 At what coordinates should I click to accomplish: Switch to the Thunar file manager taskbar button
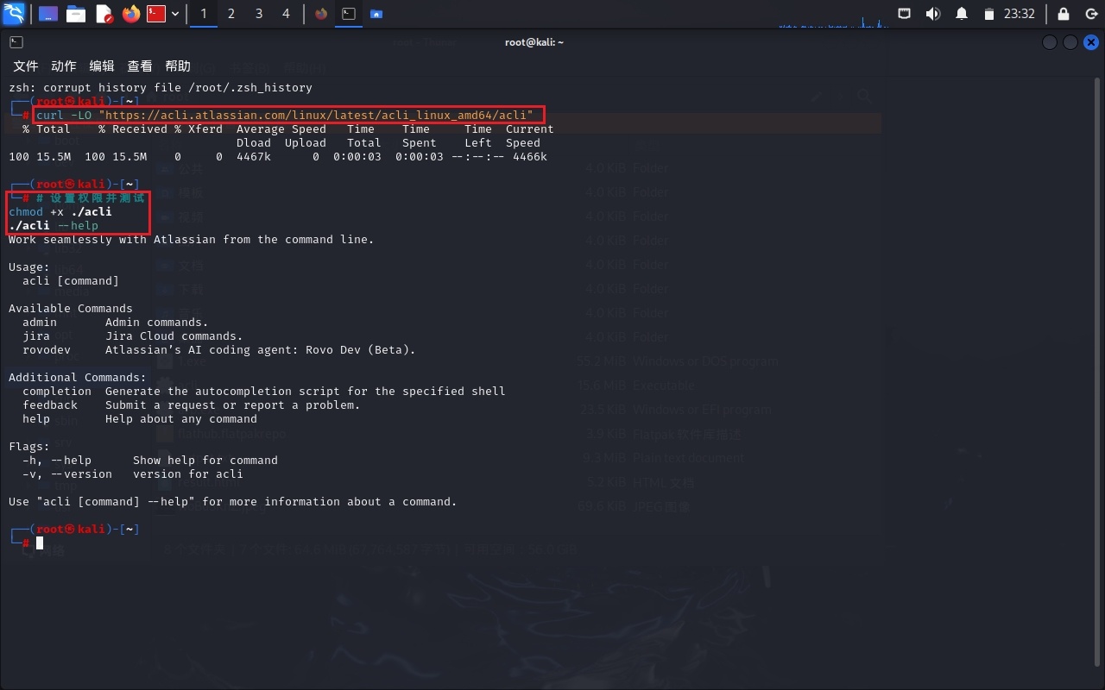click(x=376, y=14)
